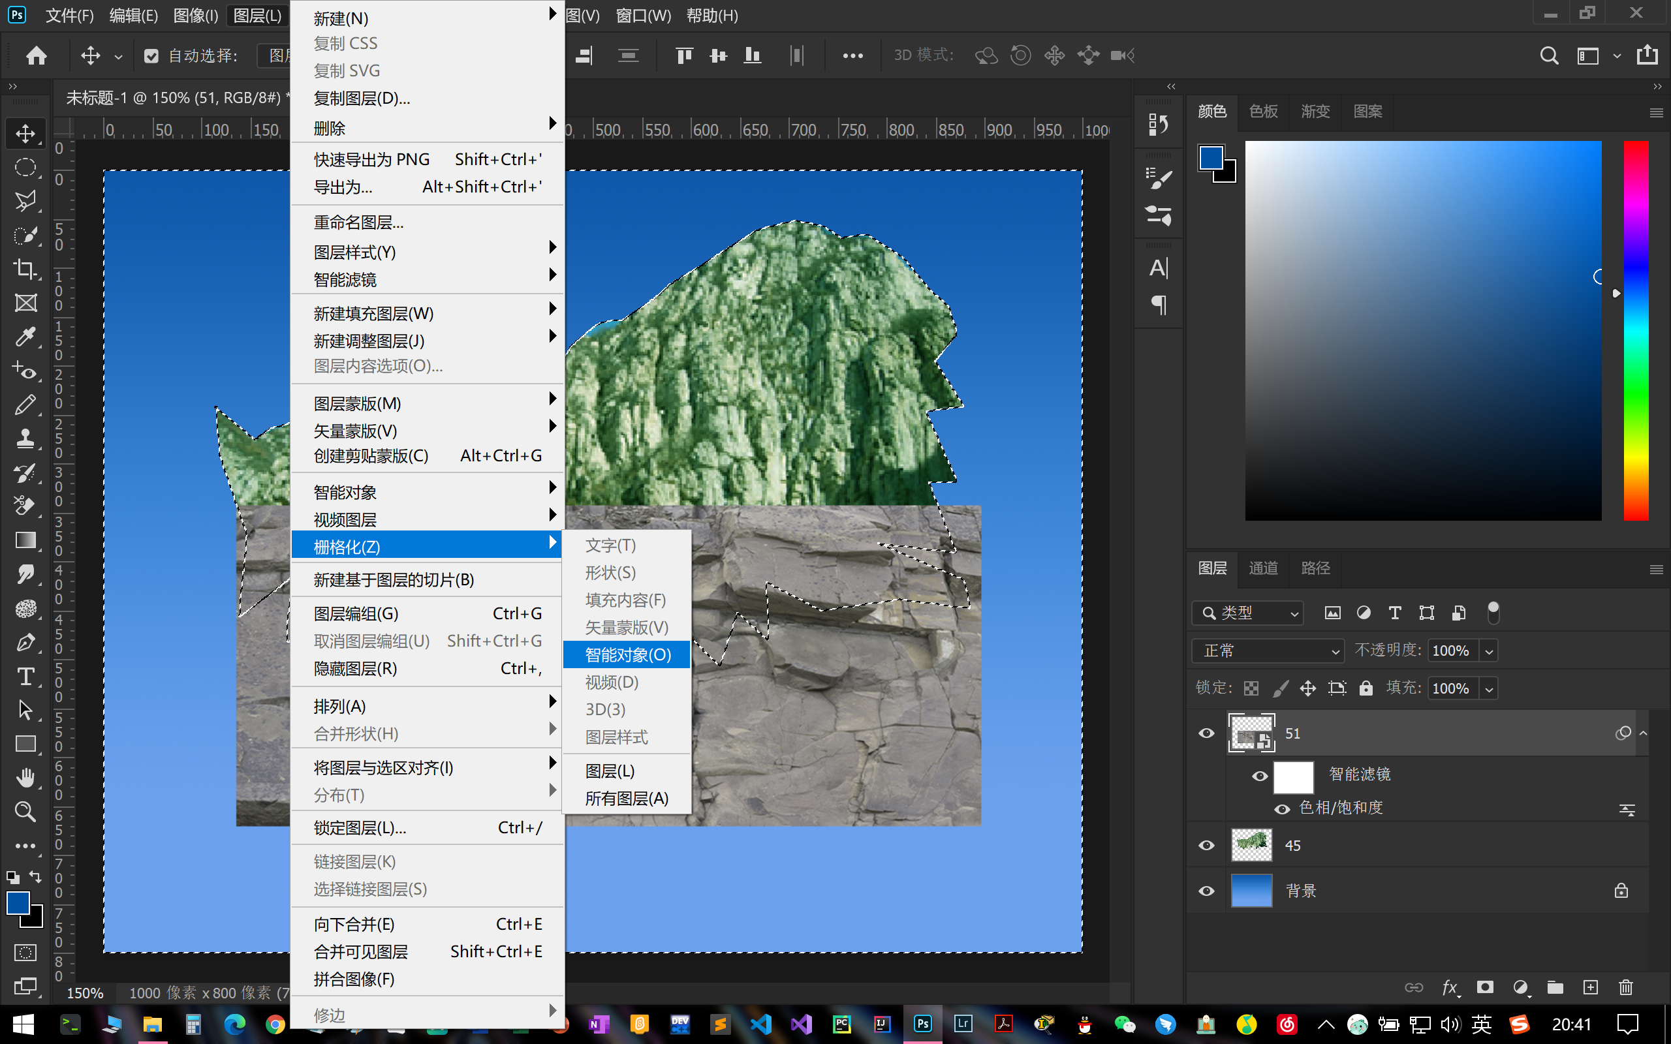Switch to the 通道 channels tab
The height and width of the screenshot is (1044, 1671).
click(1263, 568)
